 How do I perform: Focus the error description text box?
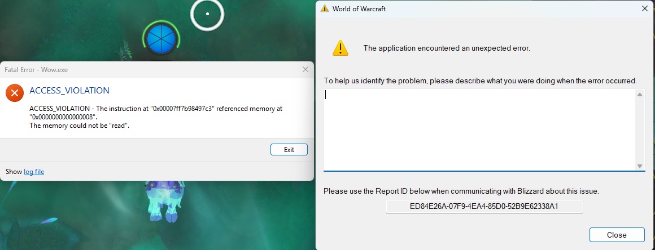click(x=479, y=130)
